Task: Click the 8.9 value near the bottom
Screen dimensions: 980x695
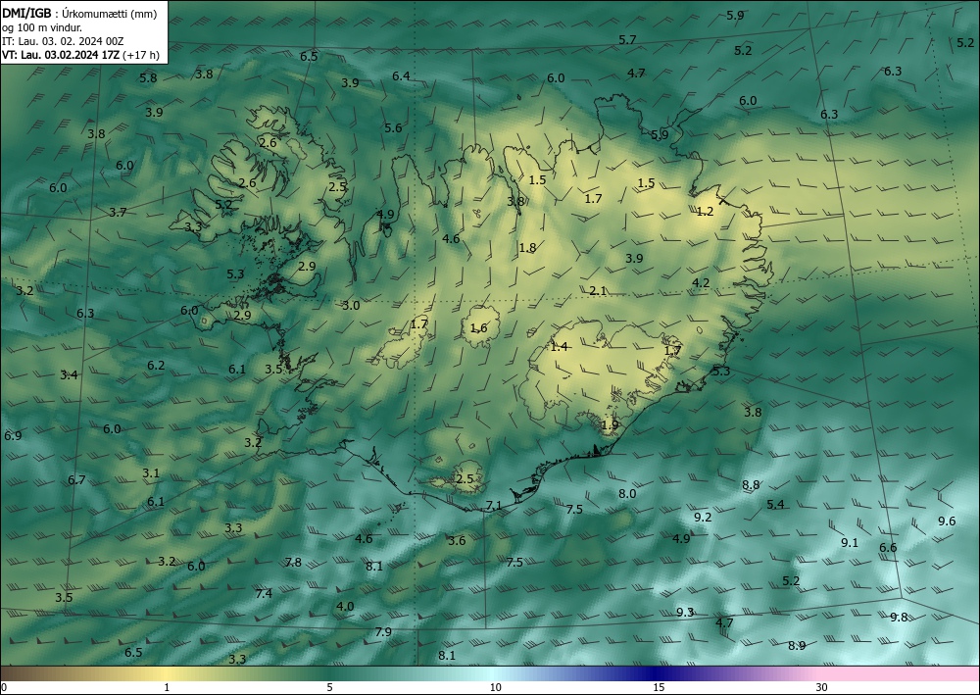Action: coord(797,646)
